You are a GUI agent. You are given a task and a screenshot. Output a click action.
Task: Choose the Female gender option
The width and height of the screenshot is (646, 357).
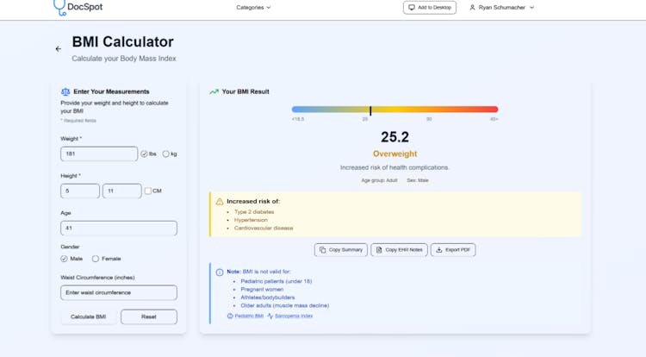(96, 259)
